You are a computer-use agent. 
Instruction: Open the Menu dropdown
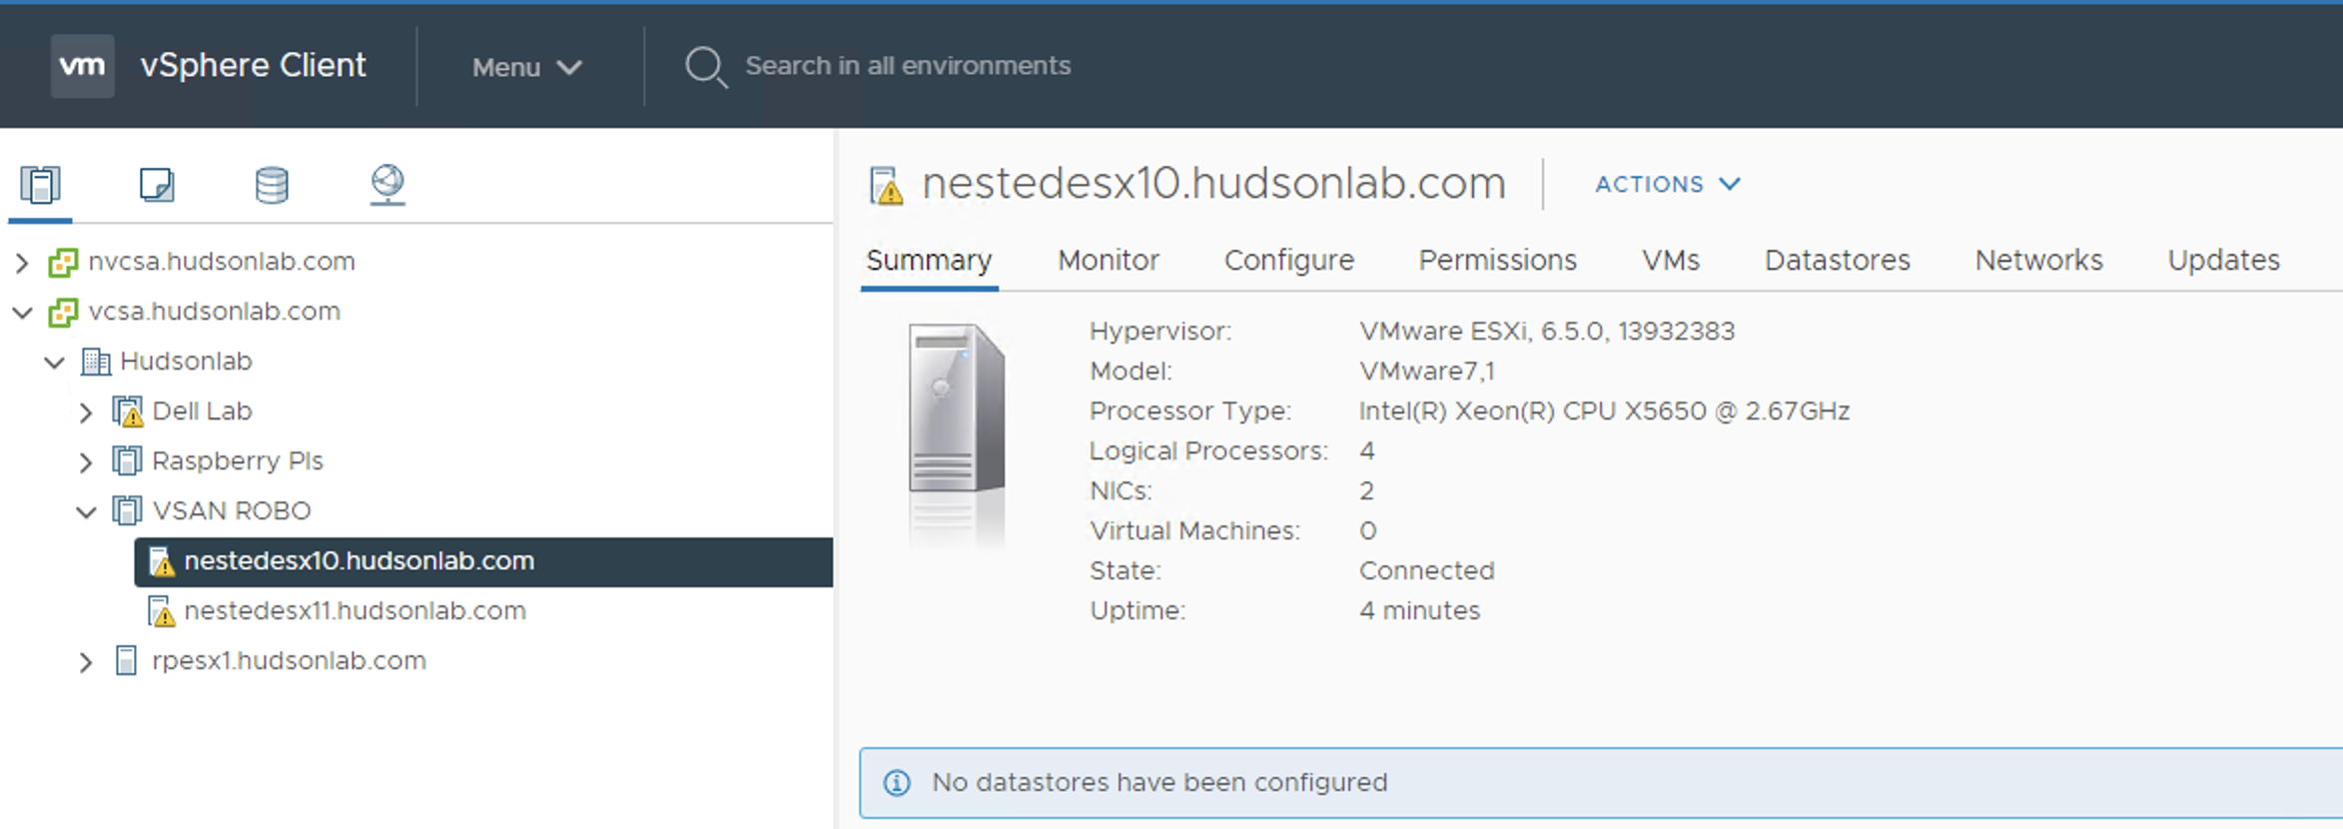pyautogui.click(x=526, y=67)
